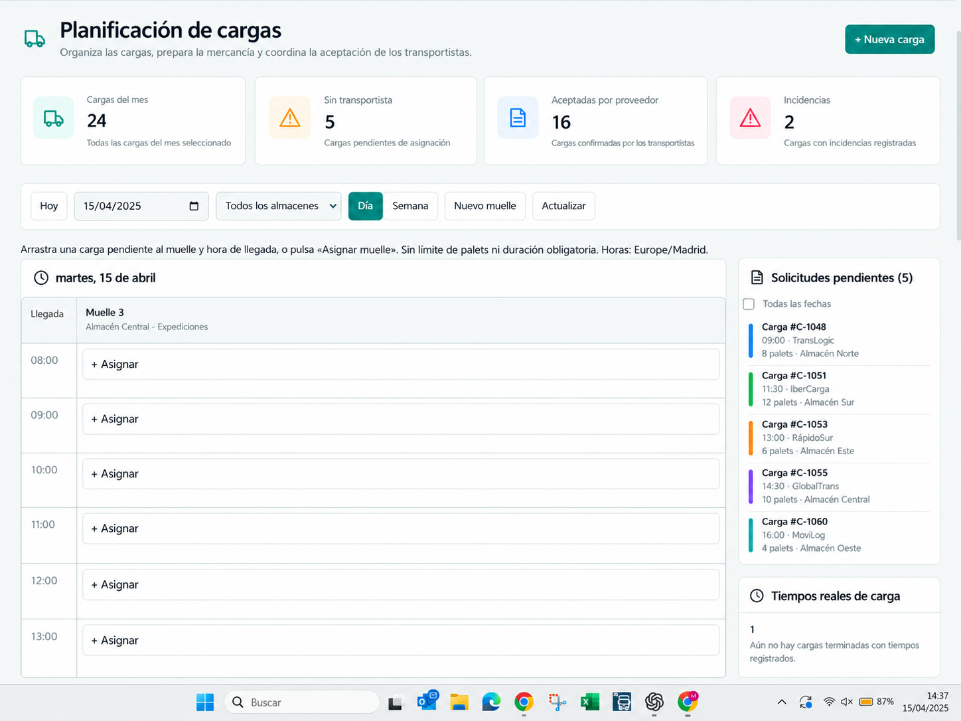Click the battery indicator showing 87%
Viewport: 961px width, 721px height.
[876, 702]
